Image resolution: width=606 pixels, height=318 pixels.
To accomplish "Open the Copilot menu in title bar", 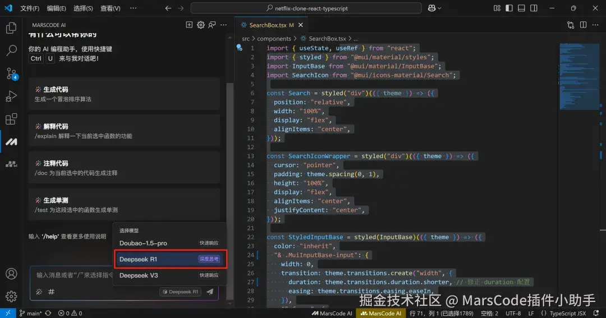I will tap(434, 8).
